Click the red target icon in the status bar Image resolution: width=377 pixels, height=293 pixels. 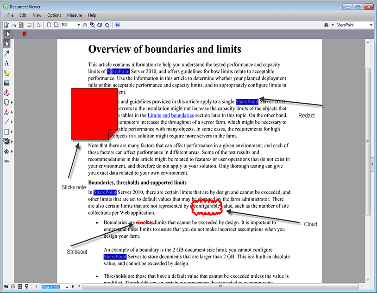(20, 287)
